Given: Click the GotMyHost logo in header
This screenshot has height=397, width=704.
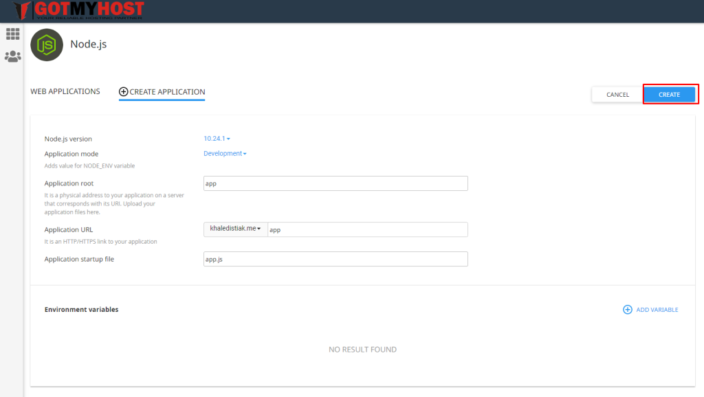Looking at the screenshot, I should click(x=80, y=10).
